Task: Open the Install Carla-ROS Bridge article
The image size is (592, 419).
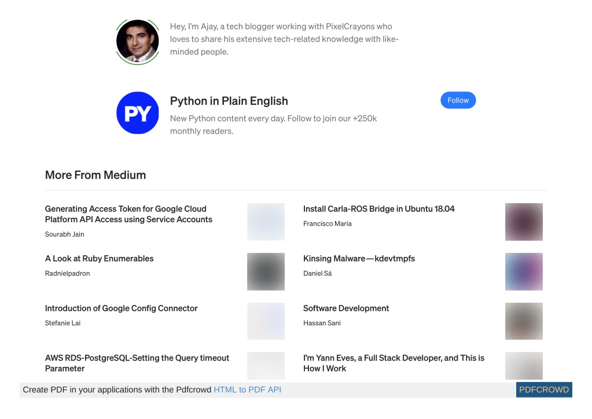Action: [378, 209]
